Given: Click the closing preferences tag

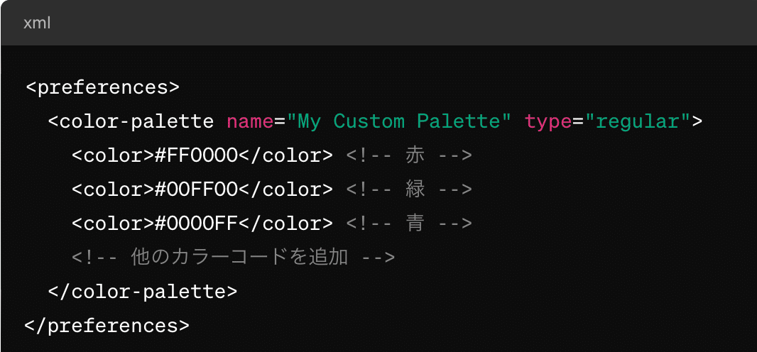Looking at the screenshot, I should [x=107, y=326].
